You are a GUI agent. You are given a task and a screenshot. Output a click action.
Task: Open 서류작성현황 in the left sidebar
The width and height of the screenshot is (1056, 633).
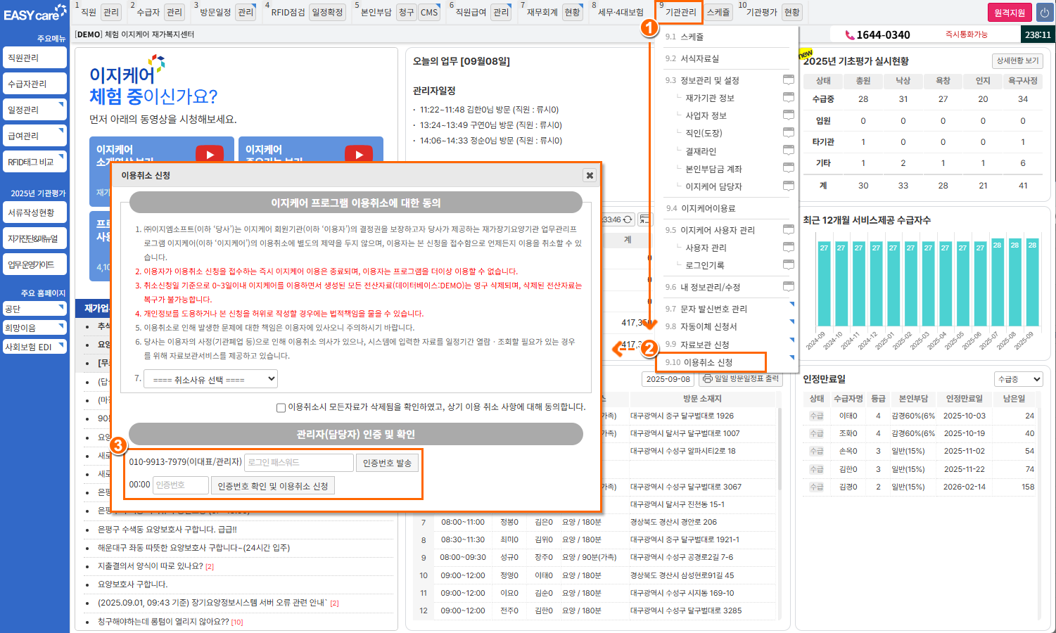(35, 212)
